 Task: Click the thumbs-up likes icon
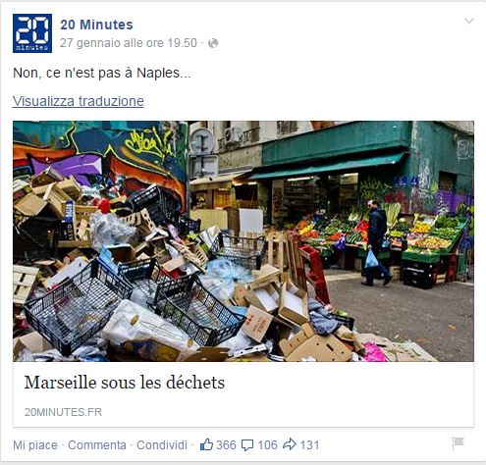tap(206, 444)
